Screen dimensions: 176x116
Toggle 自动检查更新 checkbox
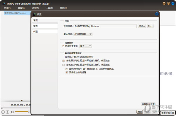click(x=63, y=46)
